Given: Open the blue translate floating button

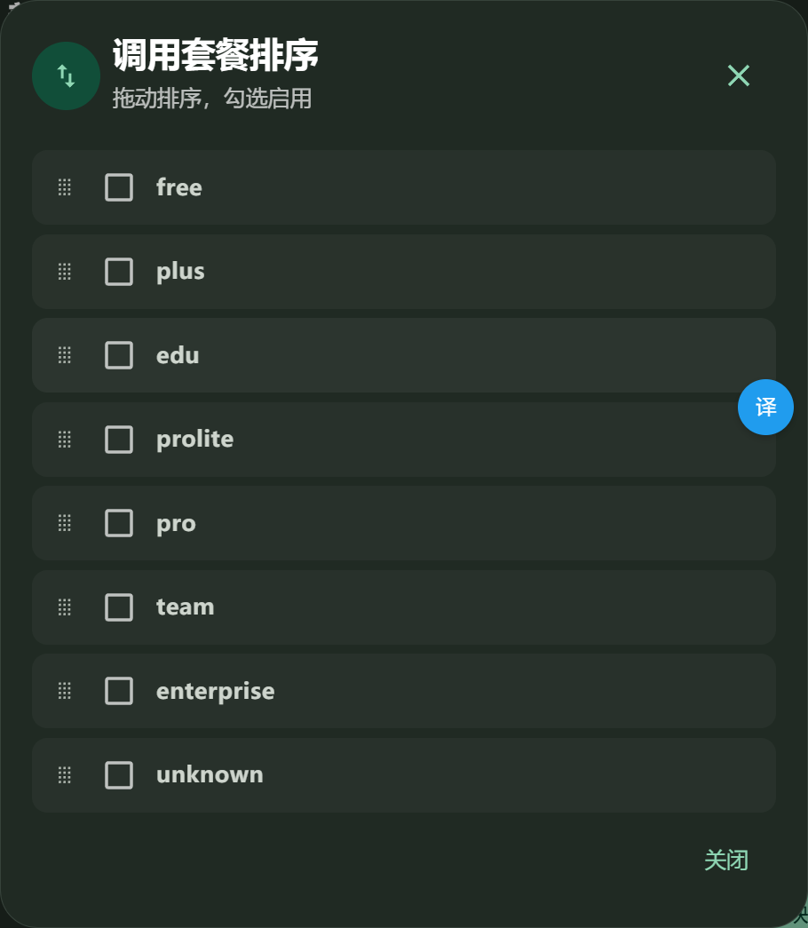Looking at the screenshot, I should (765, 408).
